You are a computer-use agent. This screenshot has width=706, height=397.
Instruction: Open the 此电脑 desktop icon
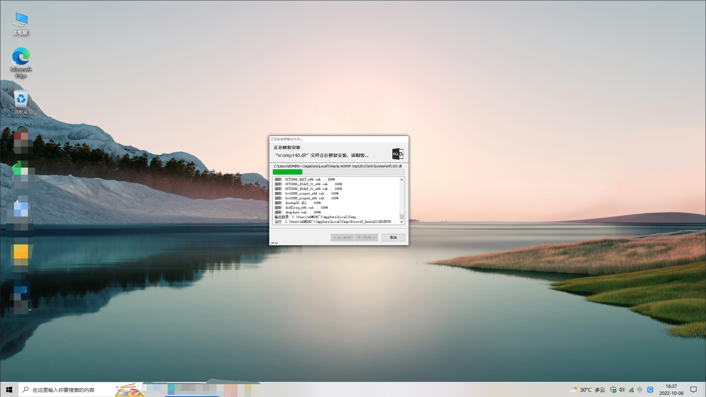pos(20,24)
